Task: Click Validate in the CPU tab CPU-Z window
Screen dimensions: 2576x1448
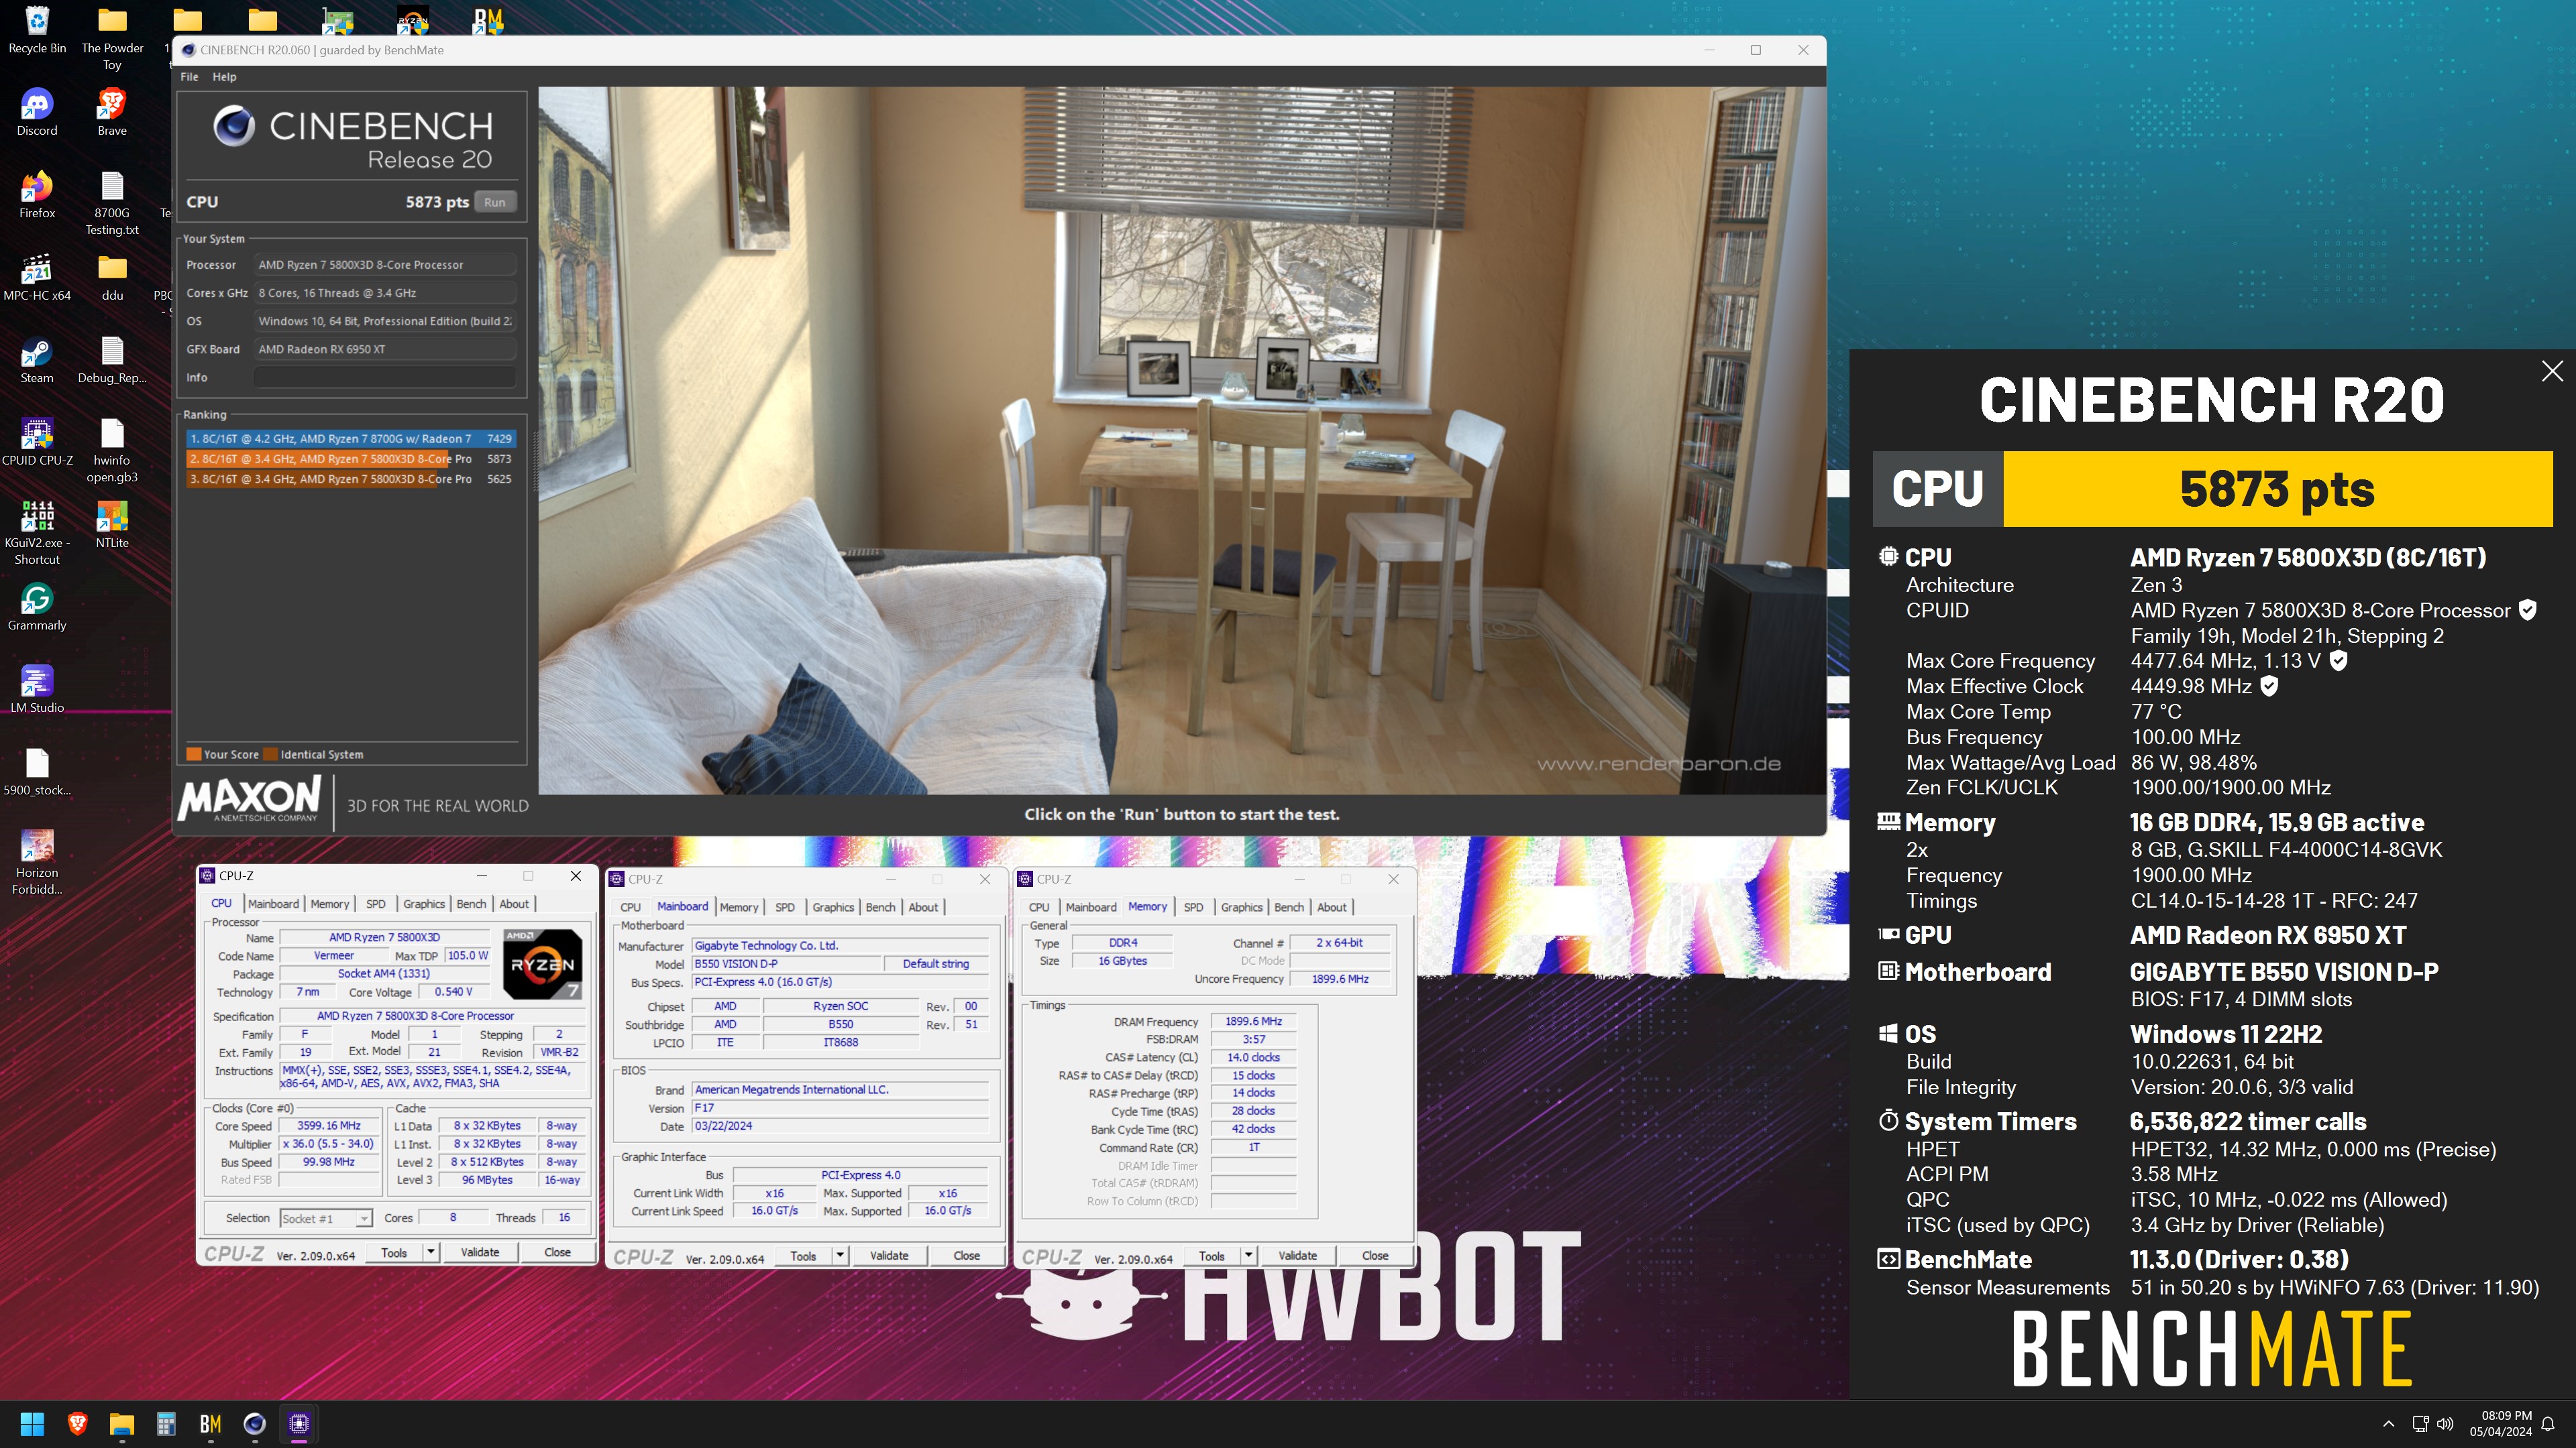Action: tap(480, 1252)
